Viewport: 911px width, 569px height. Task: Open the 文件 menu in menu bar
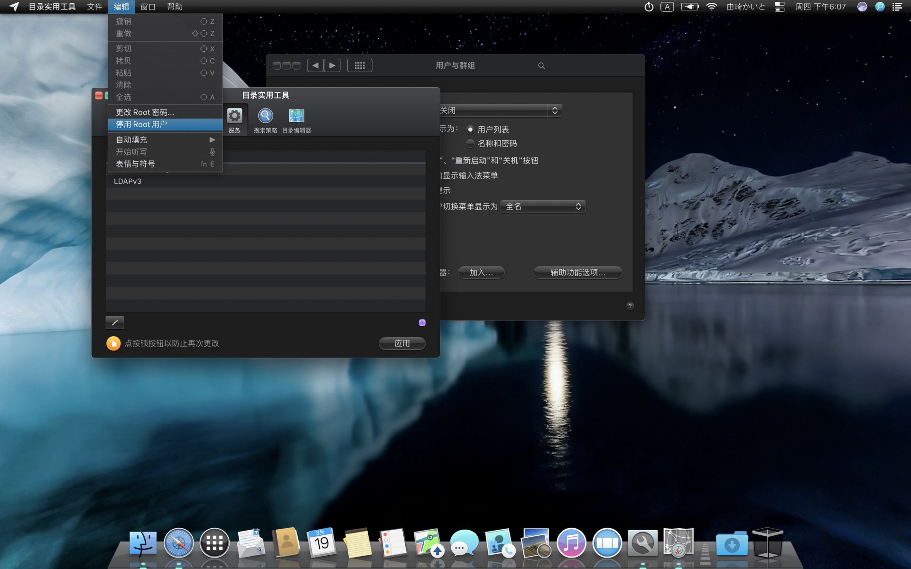94,7
